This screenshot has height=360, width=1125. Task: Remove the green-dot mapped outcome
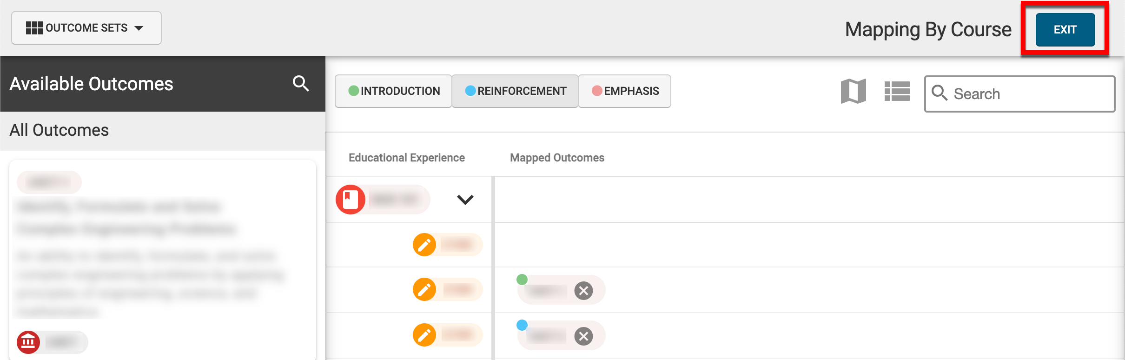583,291
